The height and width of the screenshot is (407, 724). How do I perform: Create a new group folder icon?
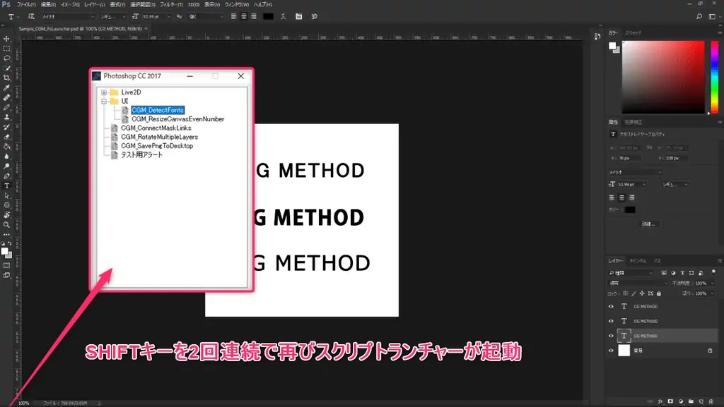691,401
